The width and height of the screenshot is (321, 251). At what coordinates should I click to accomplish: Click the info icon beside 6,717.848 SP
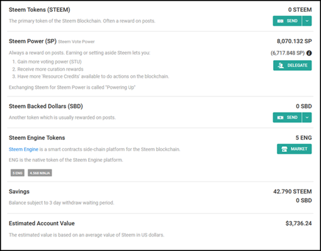[309, 53]
